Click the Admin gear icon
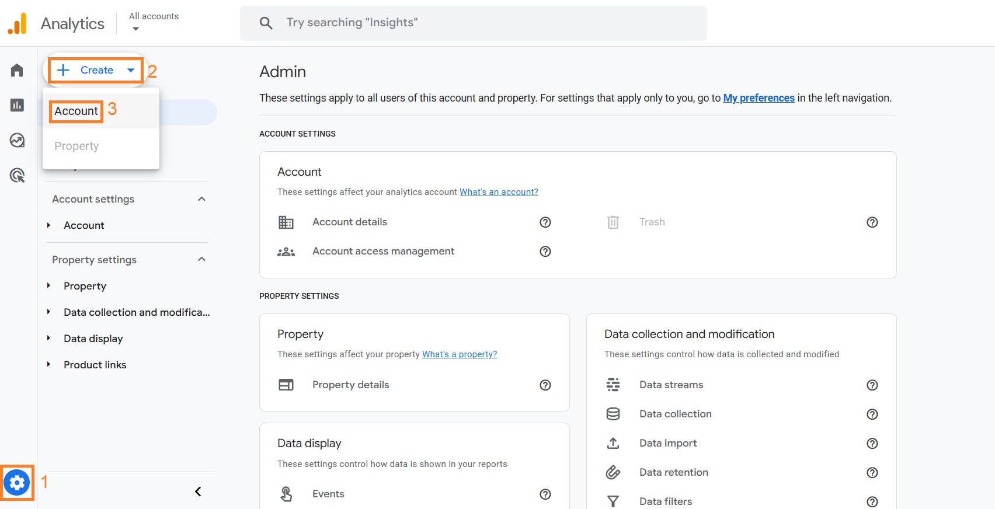Viewport: 995px width, 509px height. [x=17, y=483]
